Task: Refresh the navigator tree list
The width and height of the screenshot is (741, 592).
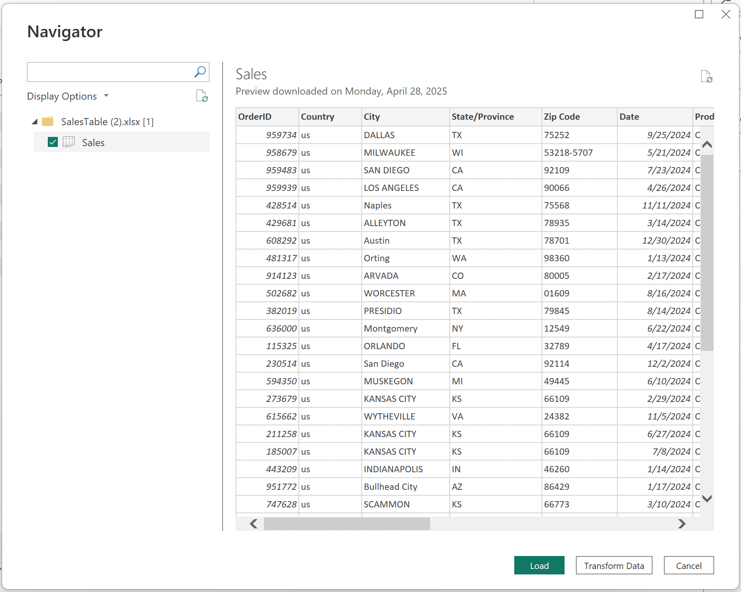Action: [202, 96]
